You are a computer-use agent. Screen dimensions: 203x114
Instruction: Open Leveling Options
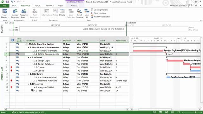[99, 10]
